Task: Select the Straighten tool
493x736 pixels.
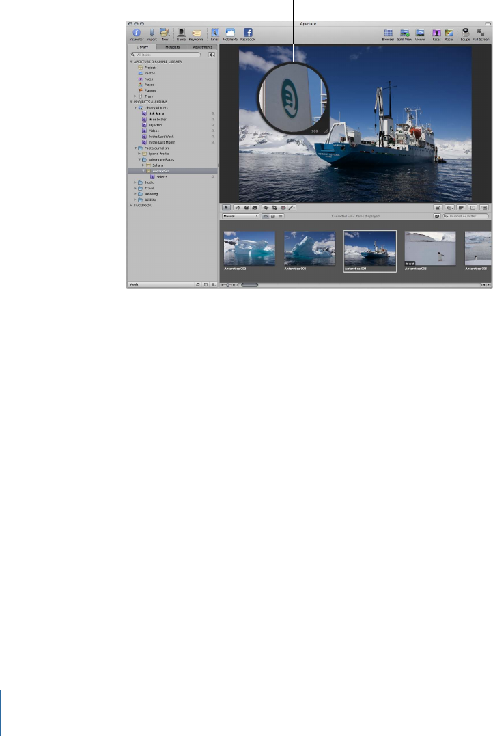Action: click(x=266, y=208)
